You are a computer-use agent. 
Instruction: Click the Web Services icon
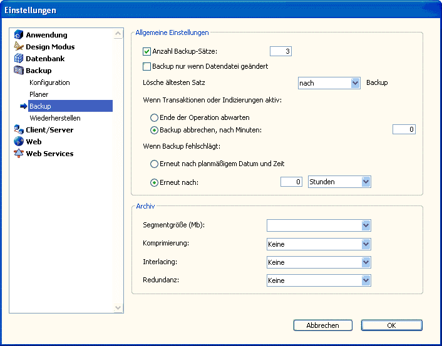(19, 154)
